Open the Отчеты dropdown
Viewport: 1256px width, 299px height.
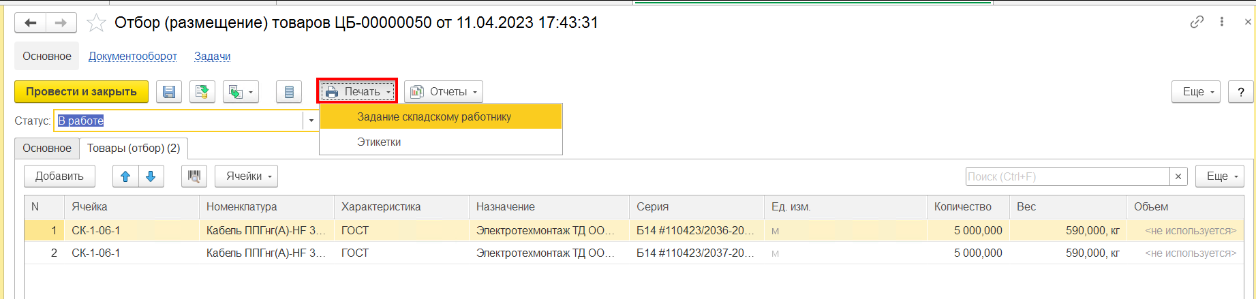[x=444, y=92]
